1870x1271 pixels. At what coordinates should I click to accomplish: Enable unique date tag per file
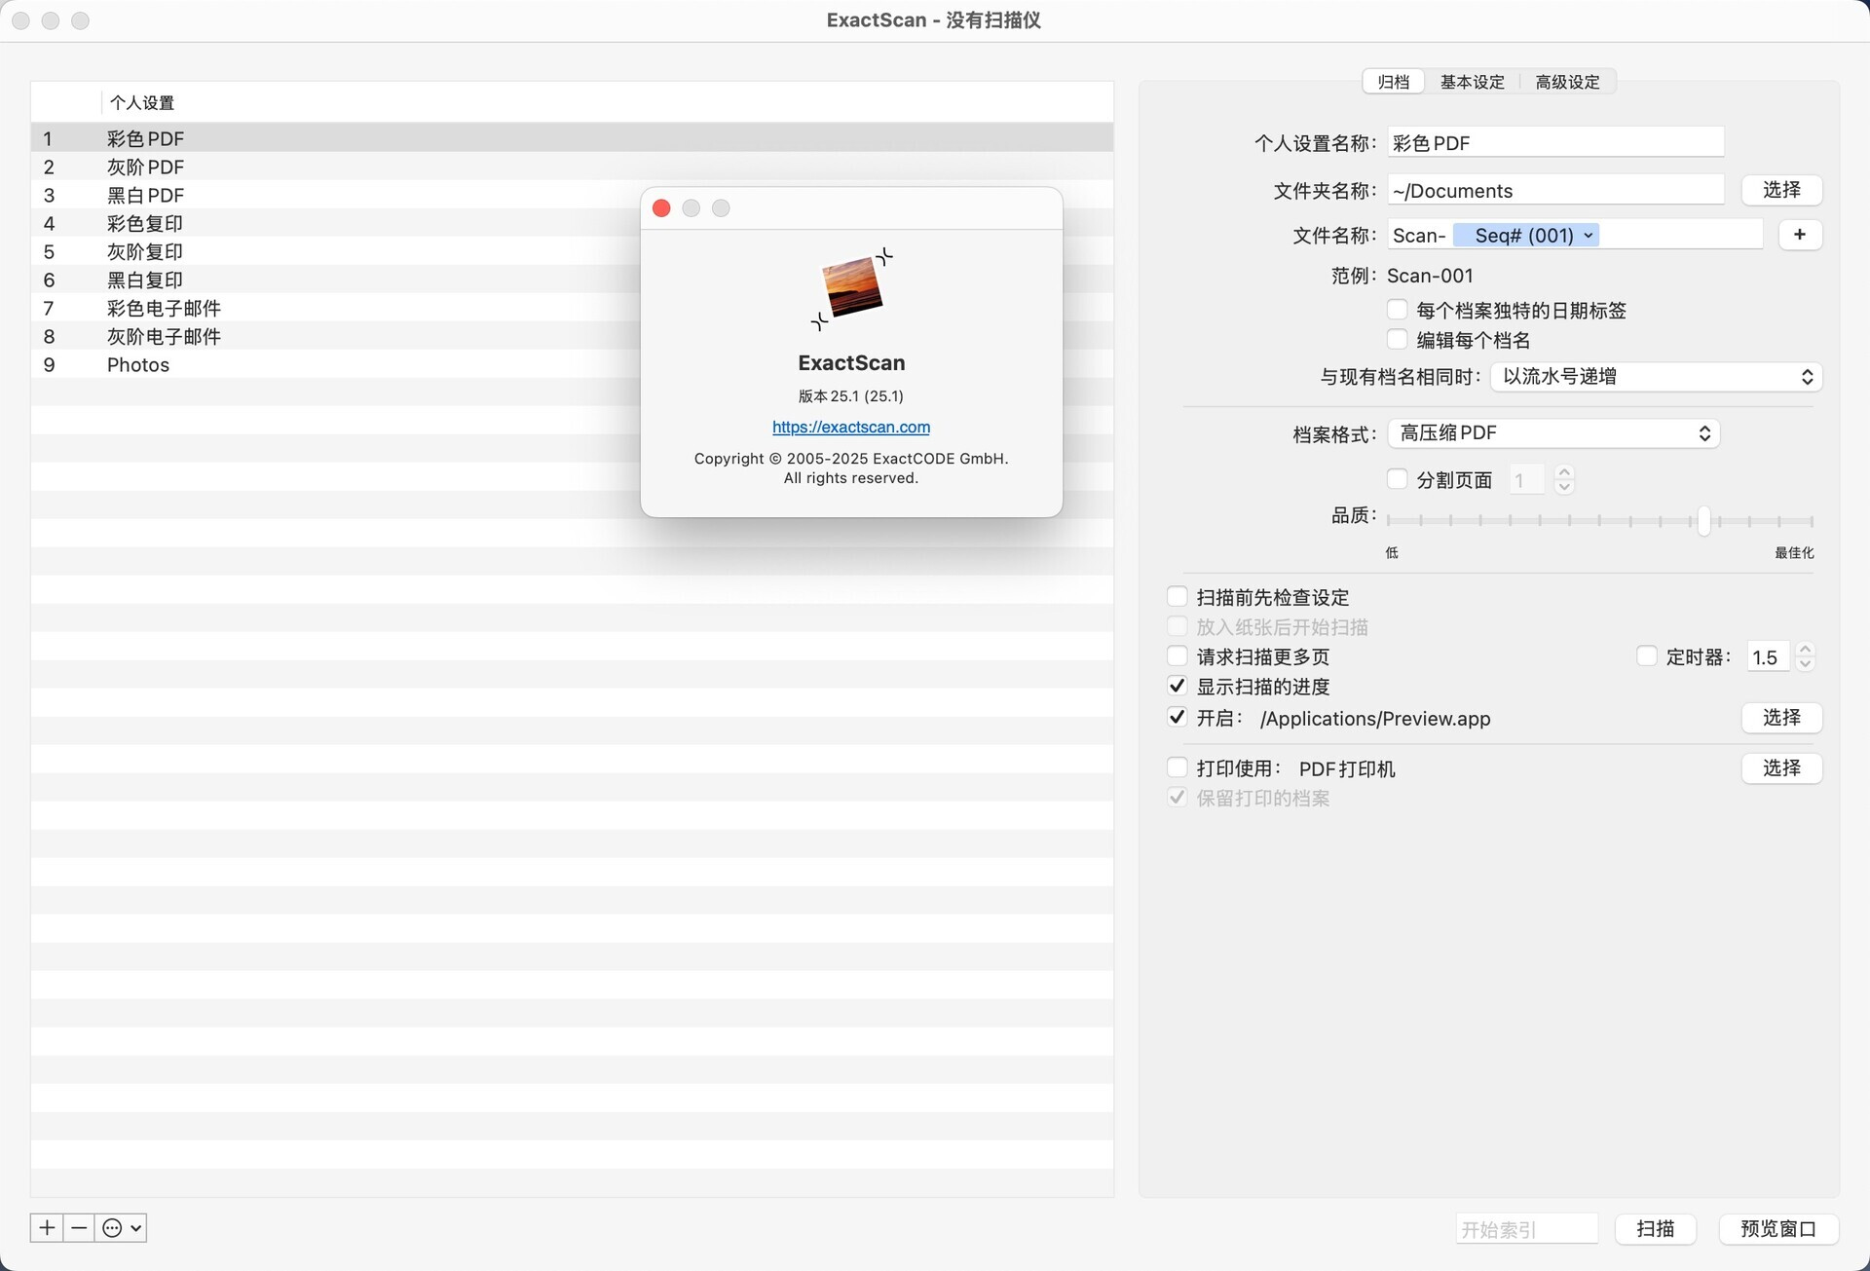1397,310
